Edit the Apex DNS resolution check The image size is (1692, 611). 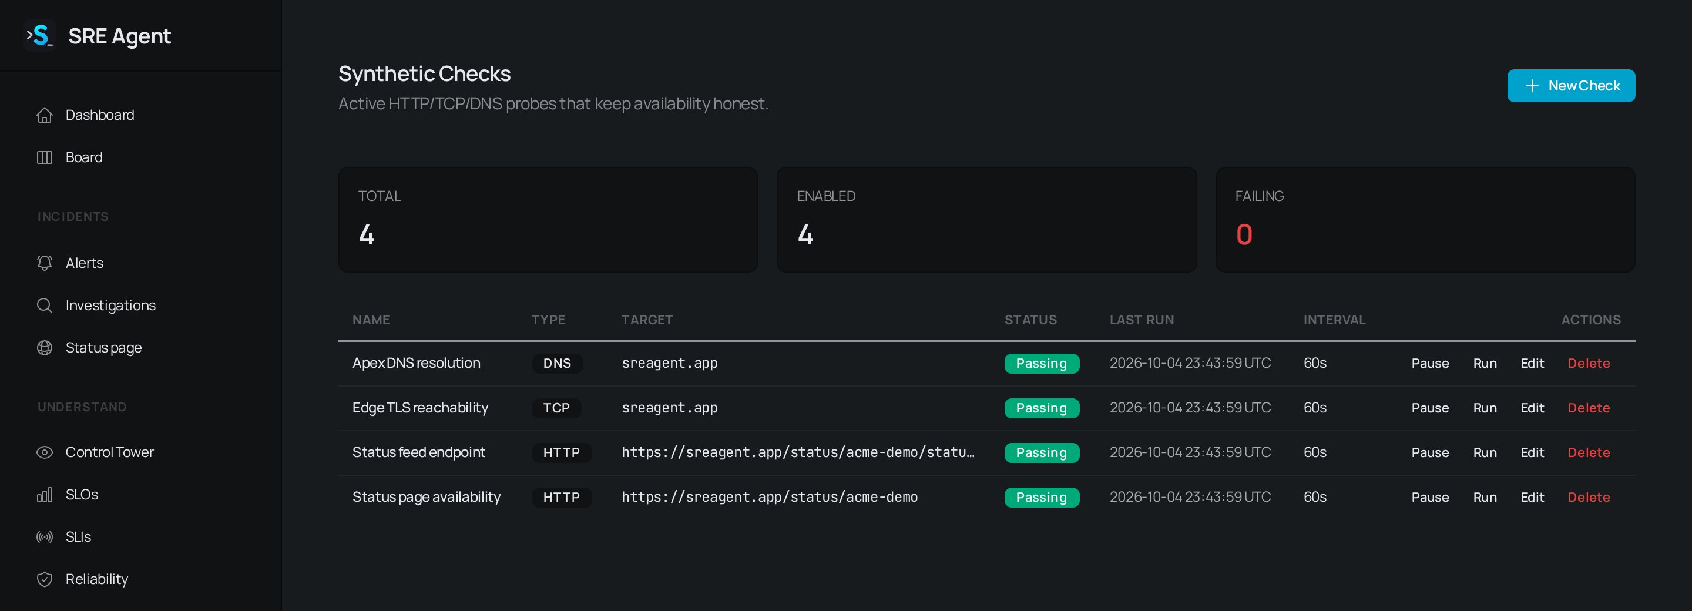click(x=1532, y=363)
